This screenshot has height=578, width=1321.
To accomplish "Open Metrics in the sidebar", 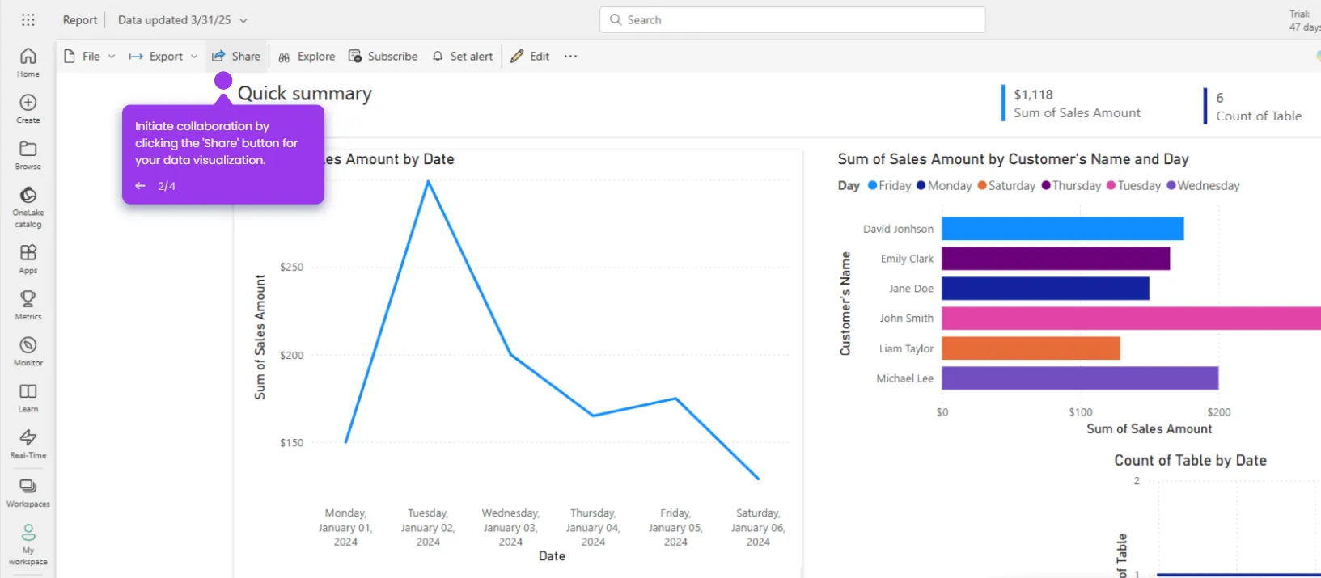I will coord(28,306).
